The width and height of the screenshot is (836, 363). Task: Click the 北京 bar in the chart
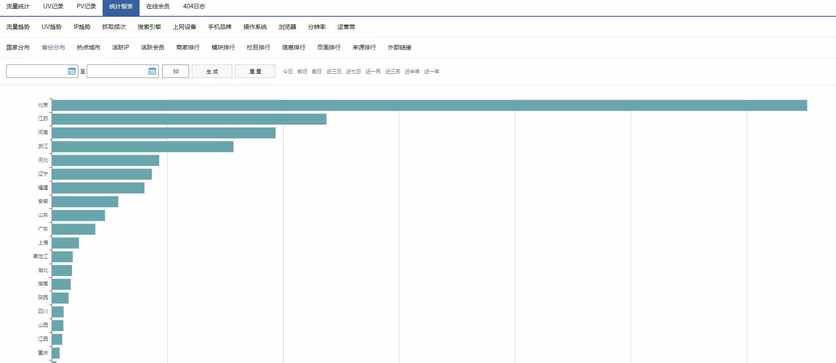429,105
